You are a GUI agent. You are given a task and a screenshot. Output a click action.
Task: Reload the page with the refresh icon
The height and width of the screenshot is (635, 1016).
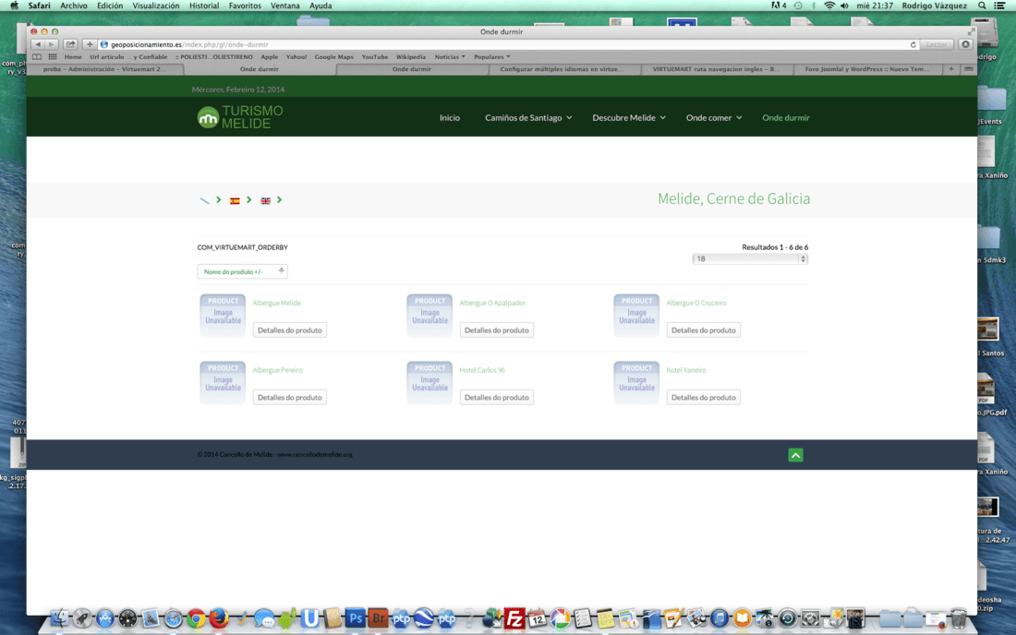pyautogui.click(x=913, y=44)
